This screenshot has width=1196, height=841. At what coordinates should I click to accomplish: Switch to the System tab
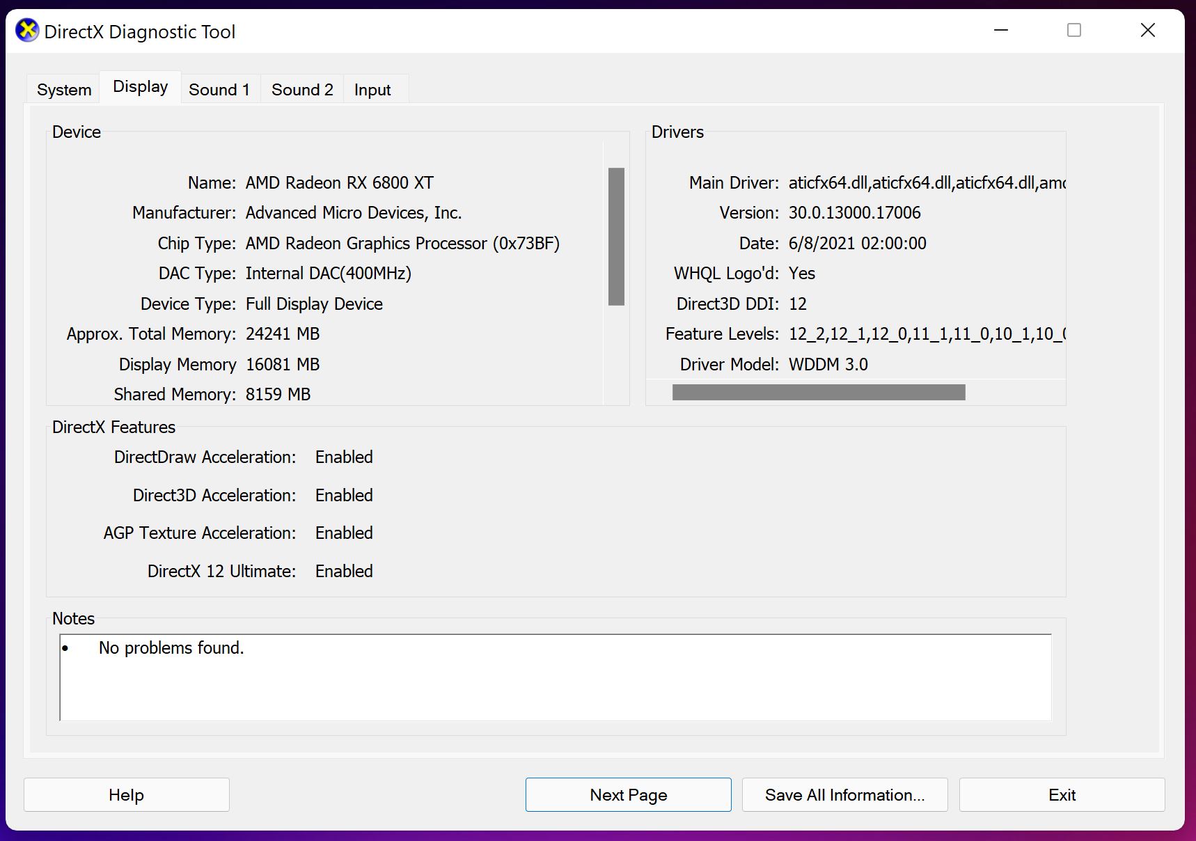(x=63, y=88)
